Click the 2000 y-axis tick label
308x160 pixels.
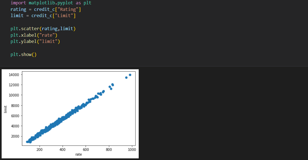[15, 136]
